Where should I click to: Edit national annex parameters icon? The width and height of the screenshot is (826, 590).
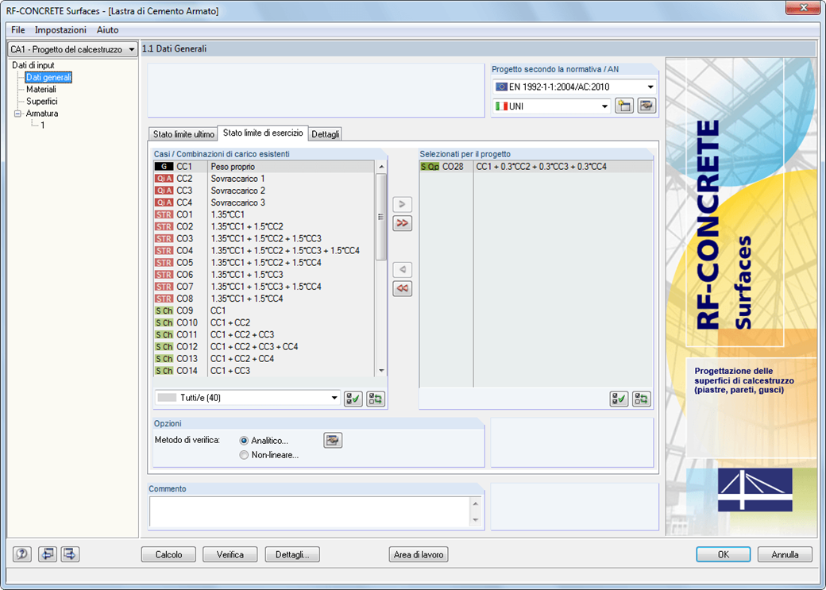coord(647,106)
